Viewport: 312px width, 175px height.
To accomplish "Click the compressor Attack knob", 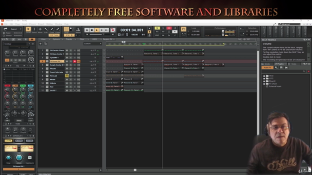I will tap(15, 52).
